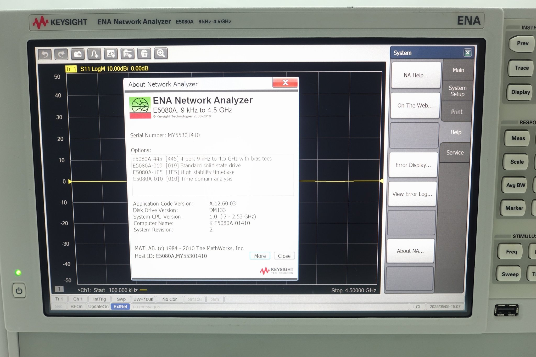
Task: Add a new trace with the trace-plus icon
Action: (x=94, y=54)
